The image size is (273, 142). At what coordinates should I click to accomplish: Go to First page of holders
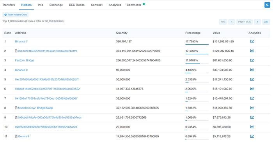pos(223,22)
